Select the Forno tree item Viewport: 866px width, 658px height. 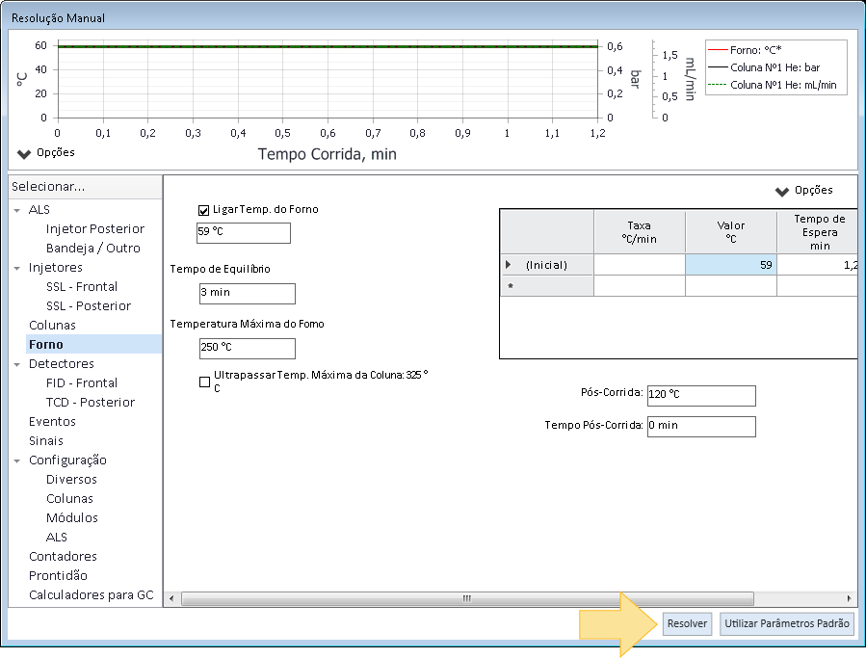tap(93, 344)
